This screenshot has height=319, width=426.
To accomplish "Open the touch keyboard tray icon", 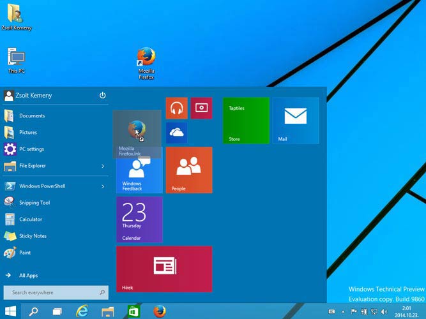I will (x=331, y=311).
